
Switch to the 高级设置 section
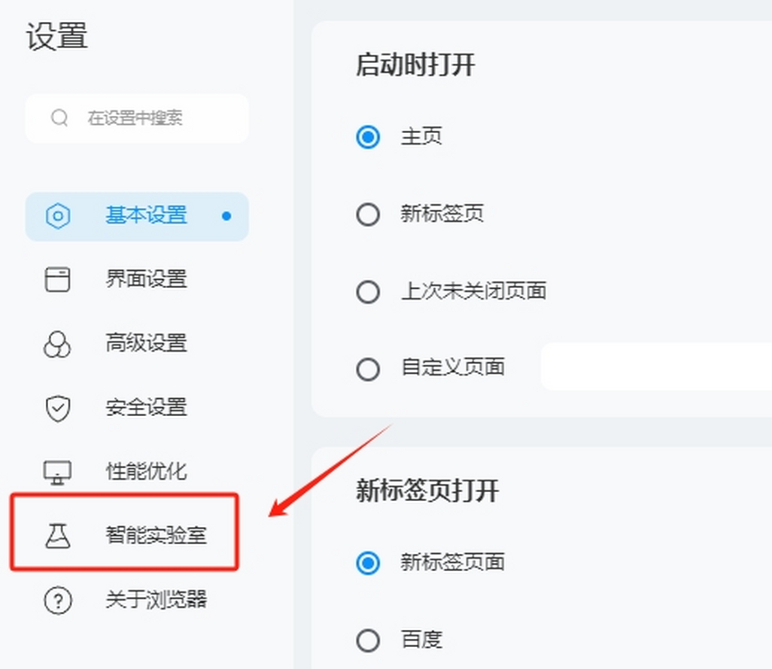137,344
